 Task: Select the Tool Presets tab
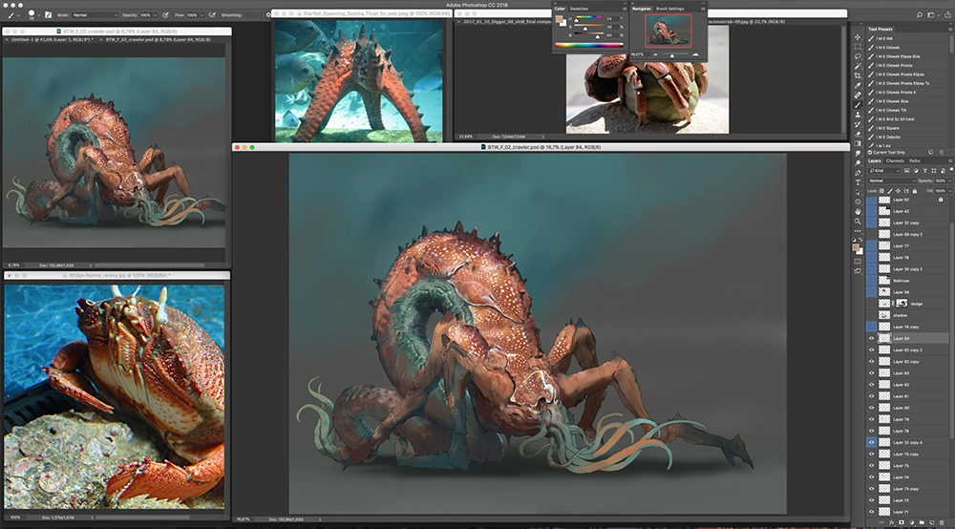881,29
